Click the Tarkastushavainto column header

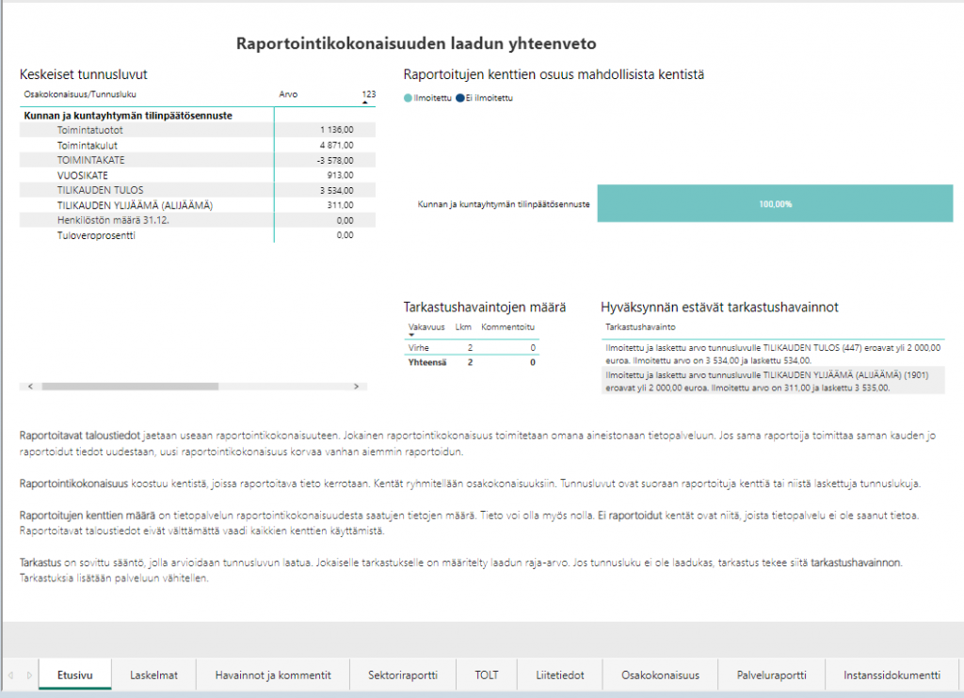pos(639,327)
